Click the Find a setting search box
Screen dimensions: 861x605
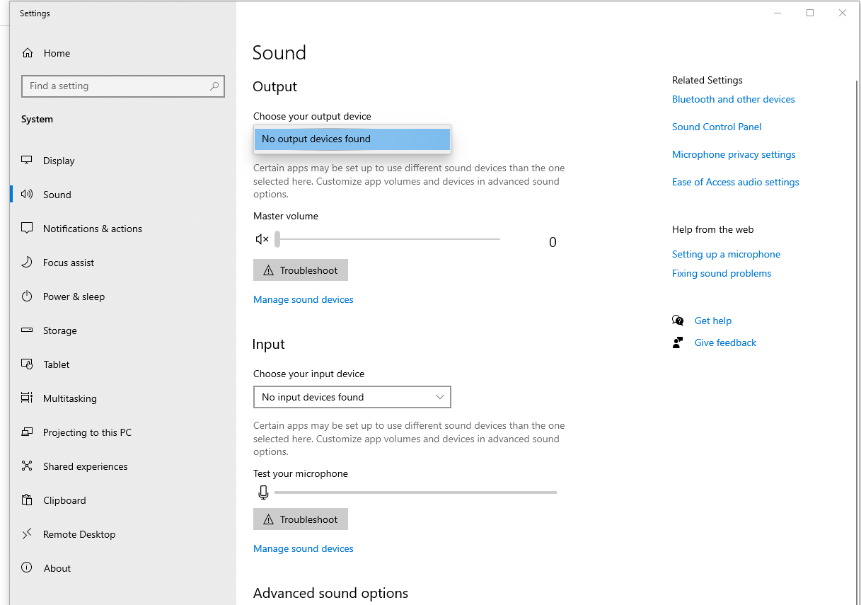coord(117,86)
